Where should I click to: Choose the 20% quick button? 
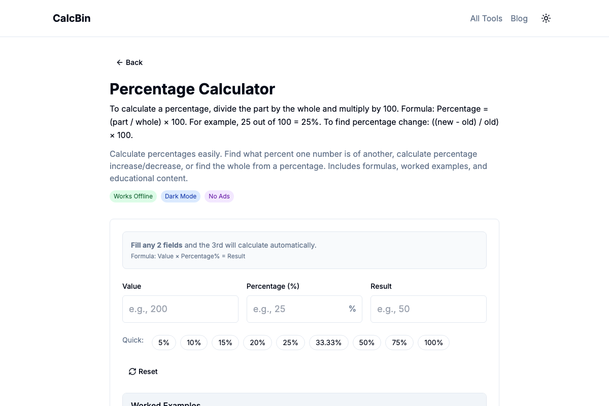tap(257, 343)
